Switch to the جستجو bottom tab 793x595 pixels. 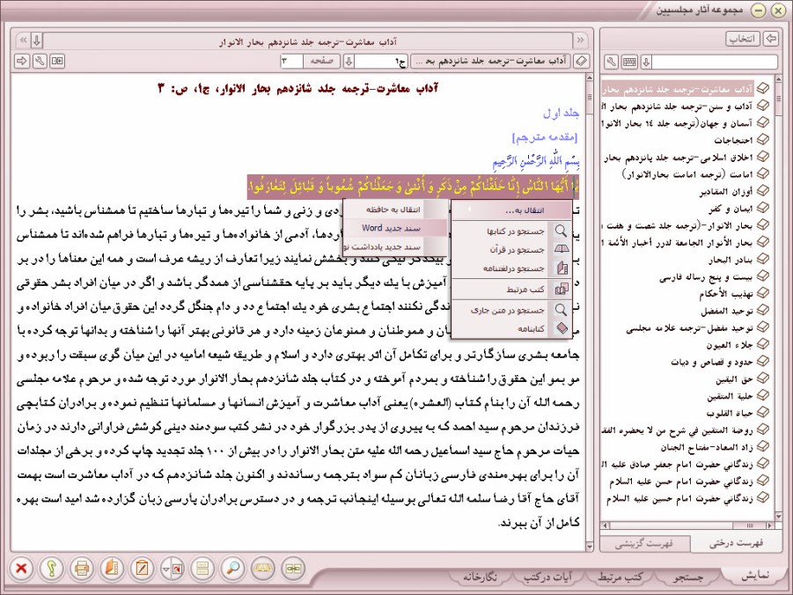coord(687,576)
